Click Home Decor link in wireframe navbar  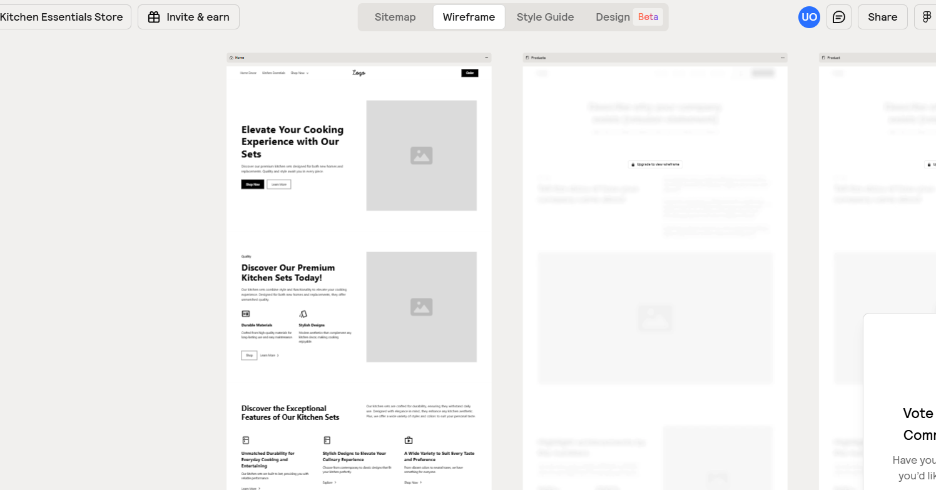click(x=248, y=73)
